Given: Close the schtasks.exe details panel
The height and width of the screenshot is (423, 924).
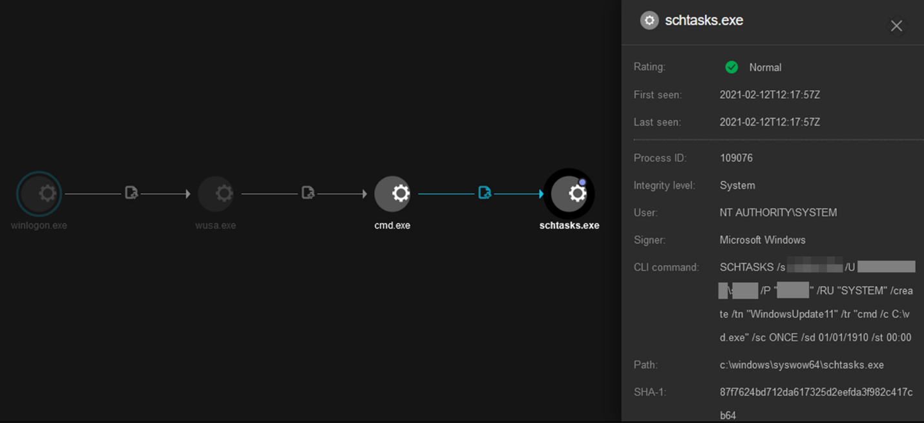Looking at the screenshot, I should [x=896, y=26].
